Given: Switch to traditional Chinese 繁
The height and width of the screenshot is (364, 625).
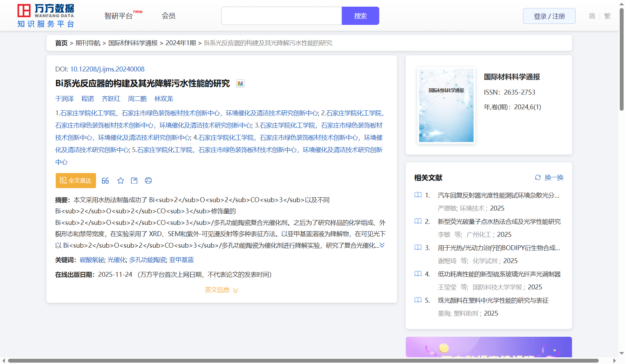Looking at the screenshot, I should pyautogui.click(x=607, y=16).
